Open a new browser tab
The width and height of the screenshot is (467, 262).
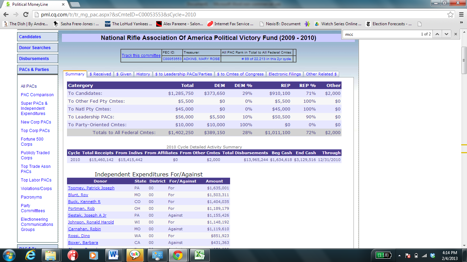75,4
